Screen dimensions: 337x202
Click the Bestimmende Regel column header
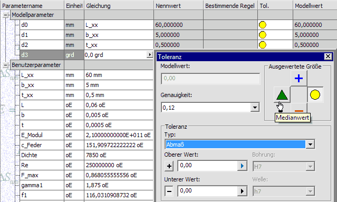pyautogui.click(x=230, y=5)
